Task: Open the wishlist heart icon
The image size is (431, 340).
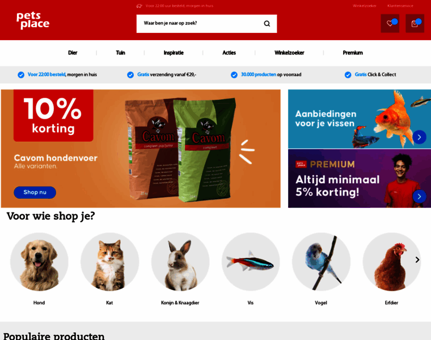Action: click(390, 23)
